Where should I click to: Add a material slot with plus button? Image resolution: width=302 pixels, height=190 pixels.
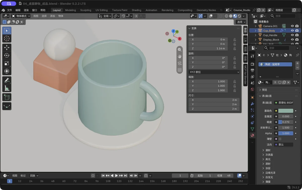tap(297, 63)
